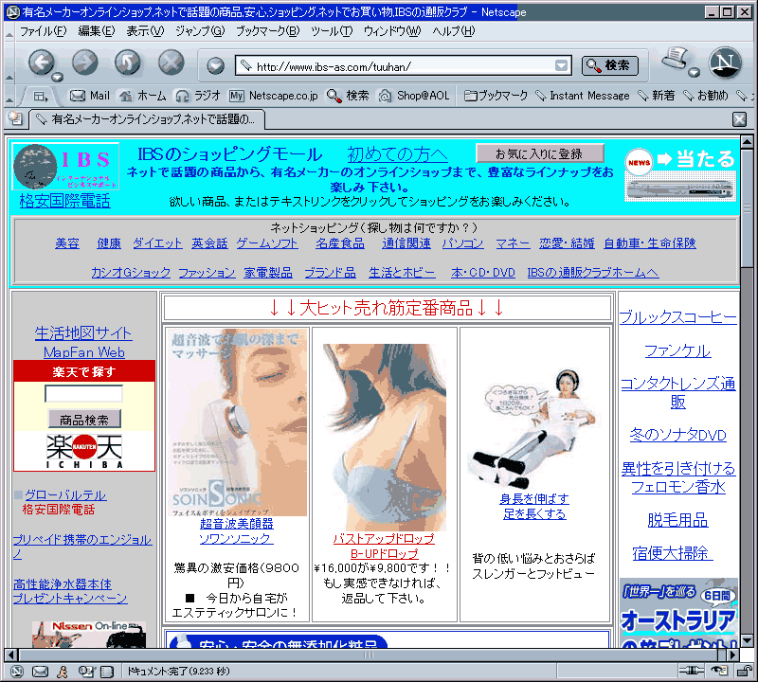Select the tab titled 有名メーカーオンラインショップ
The width and height of the screenshot is (758, 682).
(147, 119)
